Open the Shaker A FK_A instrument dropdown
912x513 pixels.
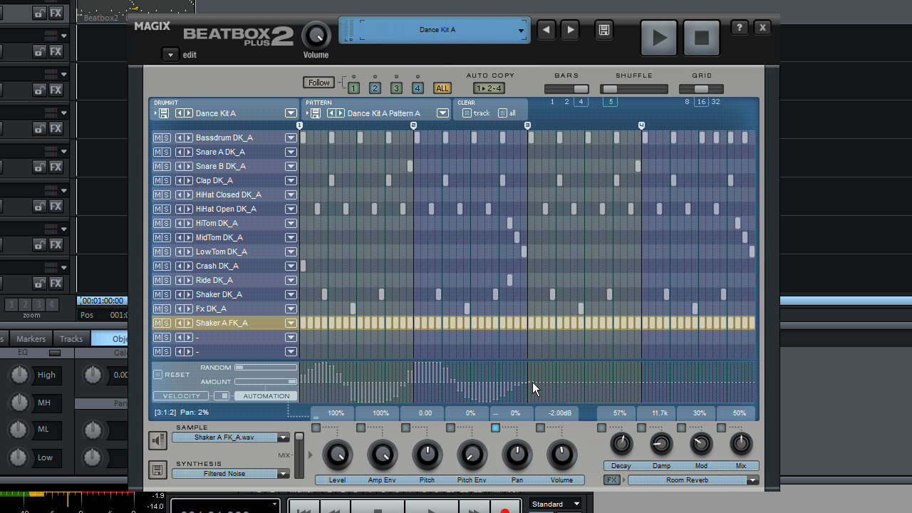coord(291,323)
